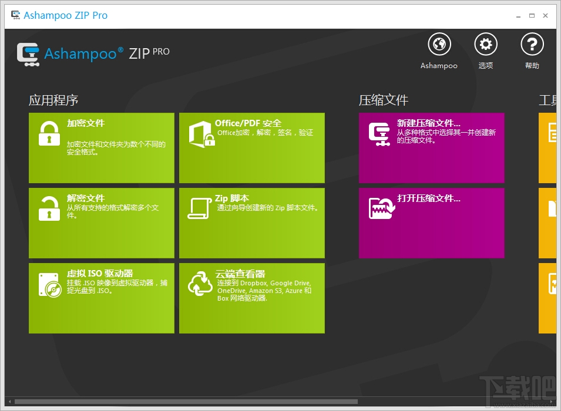Screen dimensions: 561x411
Task: Click the Zip 脚本 scroll icon
Action: [x=199, y=208]
